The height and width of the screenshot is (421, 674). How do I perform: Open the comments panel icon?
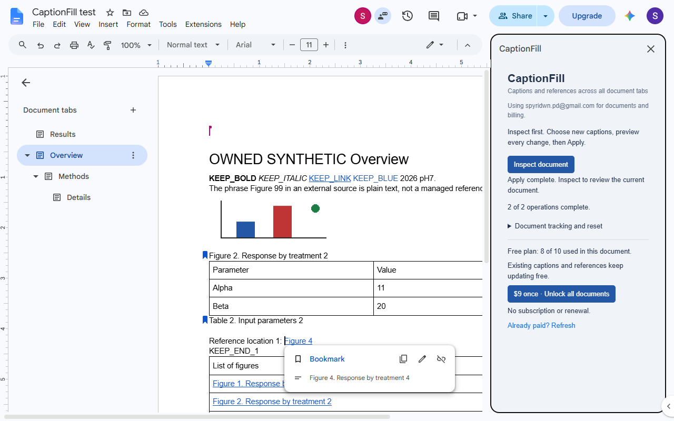tap(434, 16)
